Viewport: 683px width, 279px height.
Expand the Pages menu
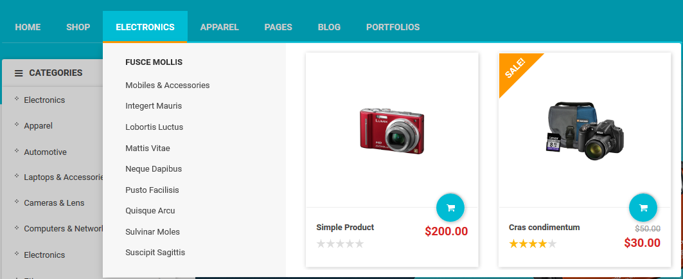(x=278, y=27)
